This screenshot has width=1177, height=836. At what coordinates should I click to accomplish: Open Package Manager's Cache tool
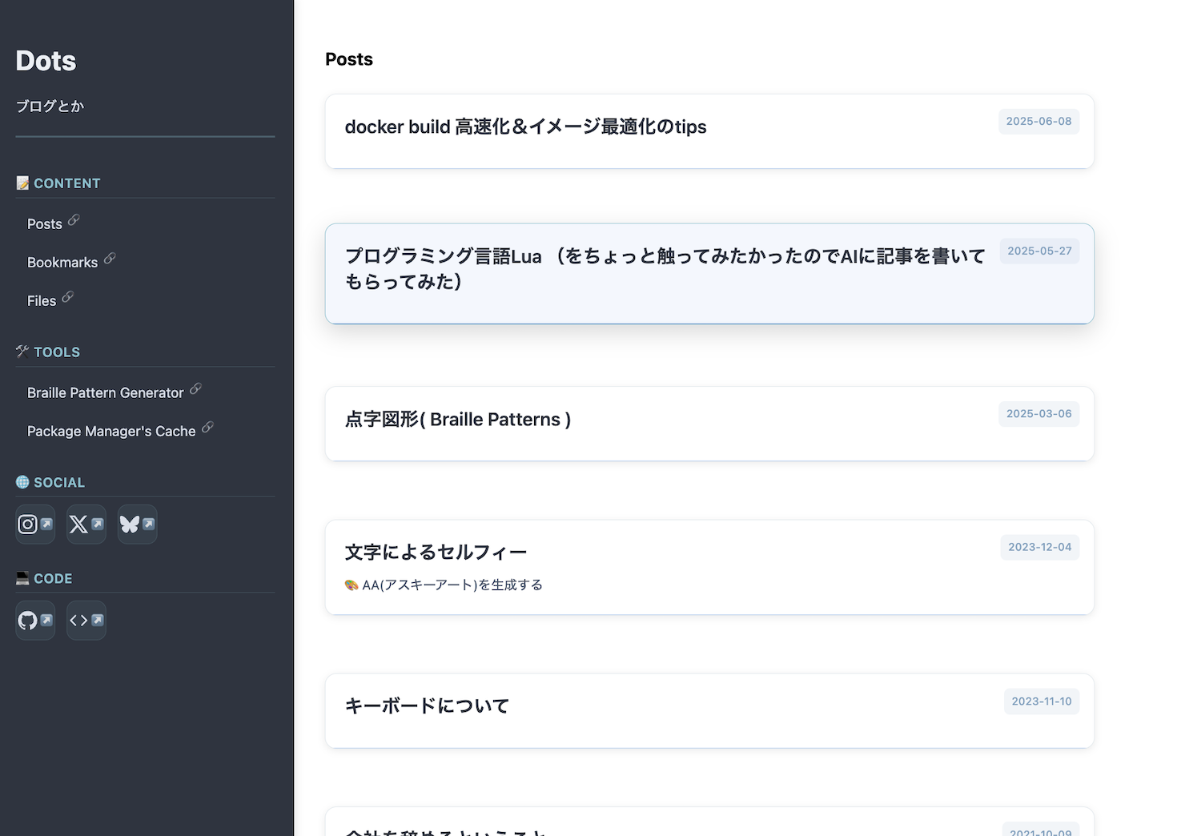coord(111,432)
